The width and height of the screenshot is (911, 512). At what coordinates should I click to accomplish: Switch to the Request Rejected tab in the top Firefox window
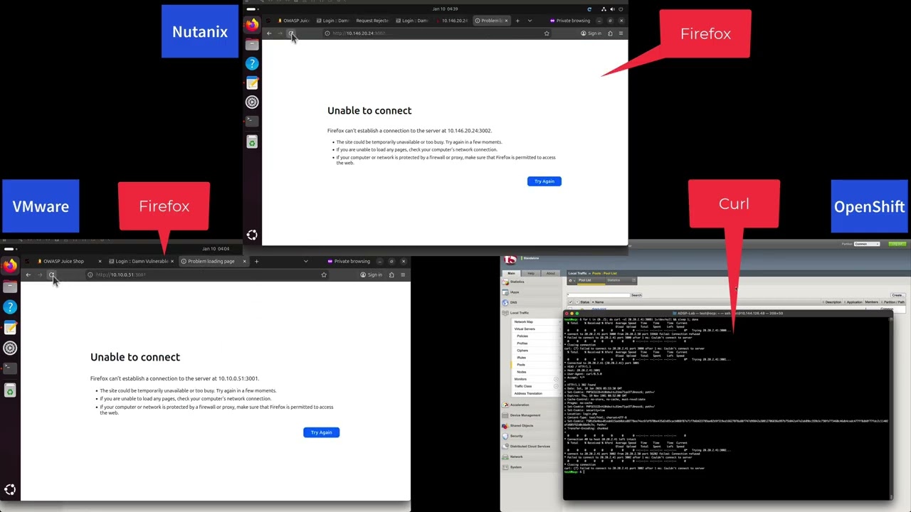[372, 21]
